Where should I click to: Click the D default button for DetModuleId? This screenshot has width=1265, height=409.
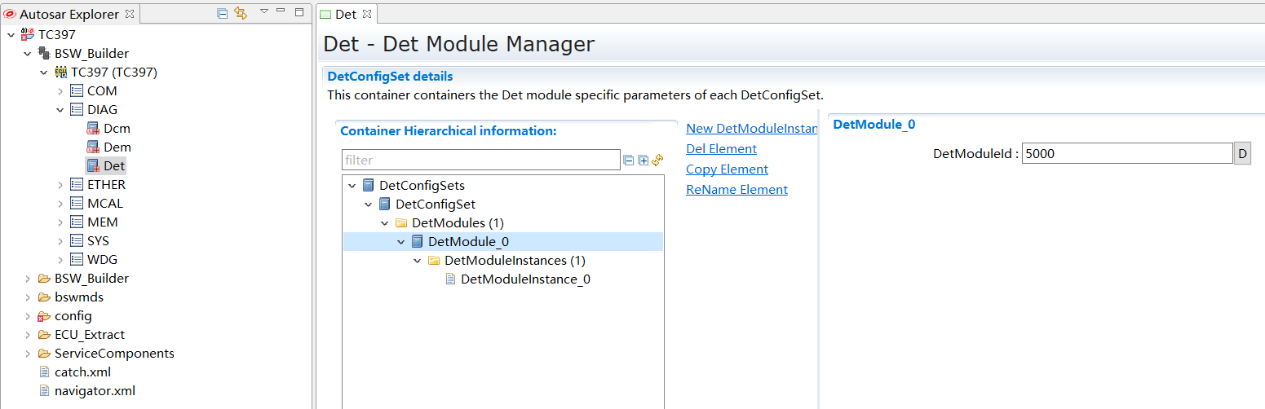tap(1242, 153)
